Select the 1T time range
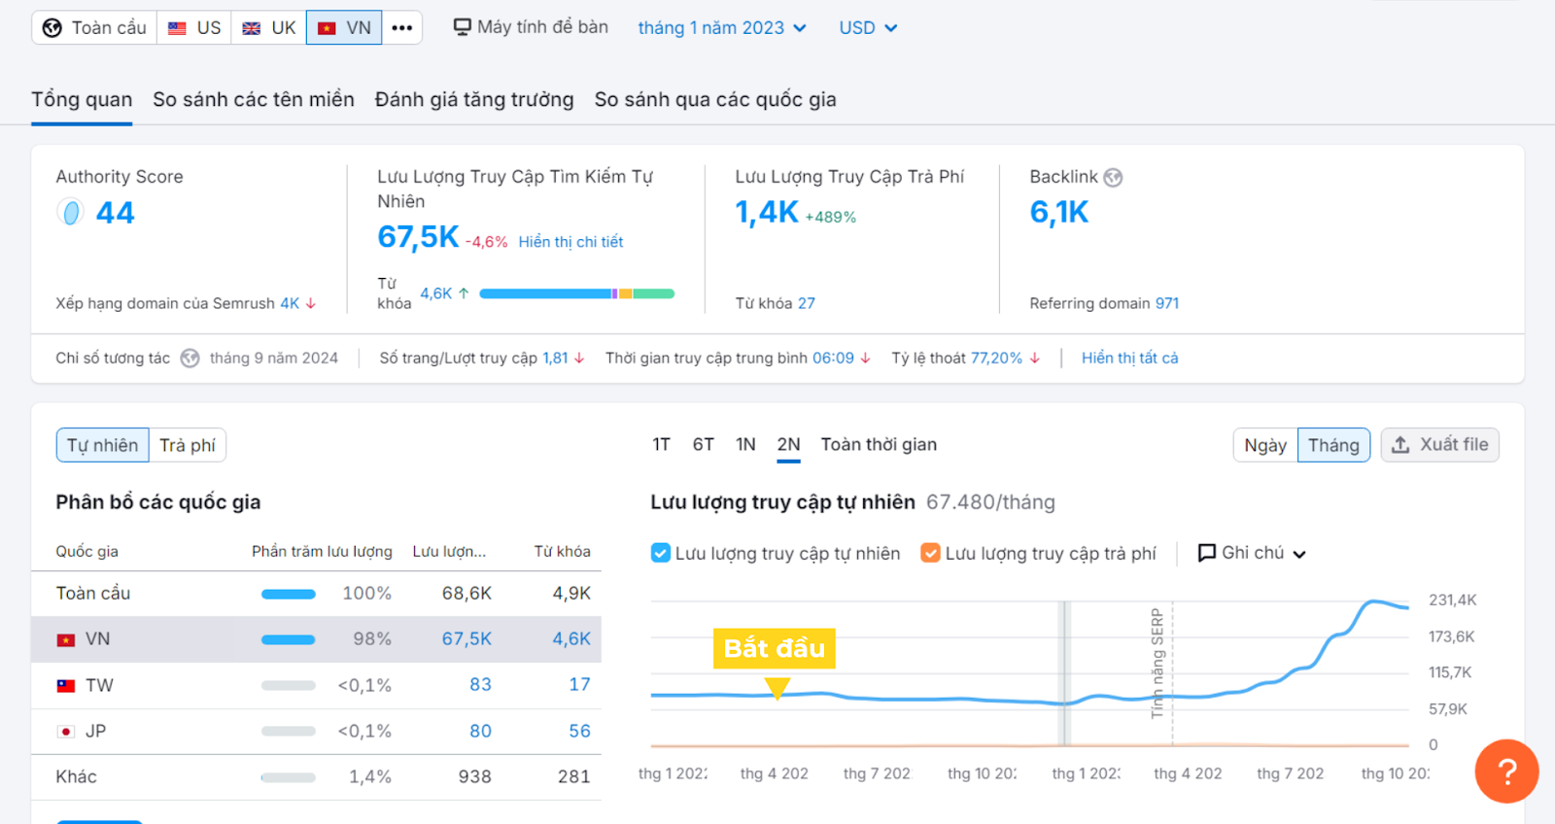This screenshot has width=1555, height=824. pyautogui.click(x=661, y=445)
